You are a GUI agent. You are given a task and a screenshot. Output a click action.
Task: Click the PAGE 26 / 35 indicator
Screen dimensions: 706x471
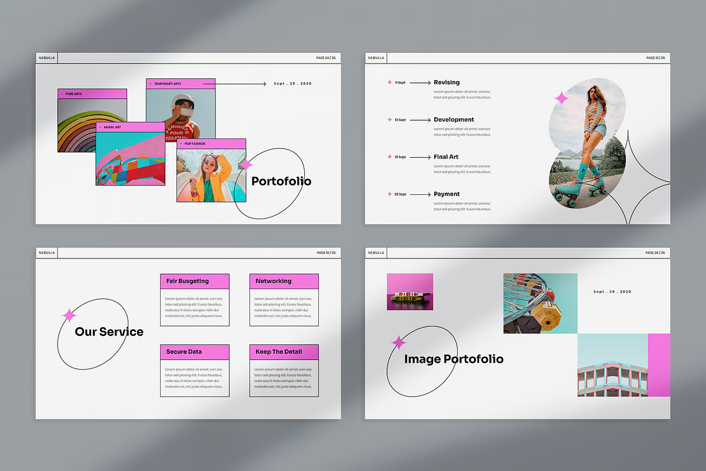click(x=655, y=253)
